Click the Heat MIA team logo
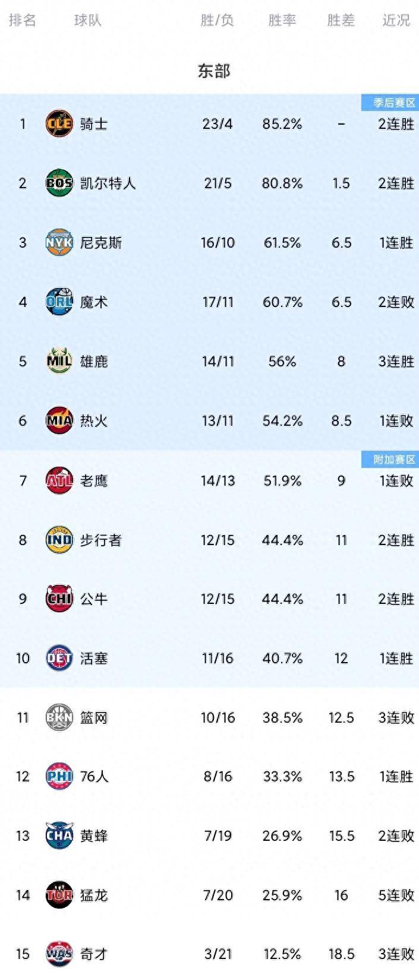The width and height of the screenshot is (419, 978). coord(59,420)
